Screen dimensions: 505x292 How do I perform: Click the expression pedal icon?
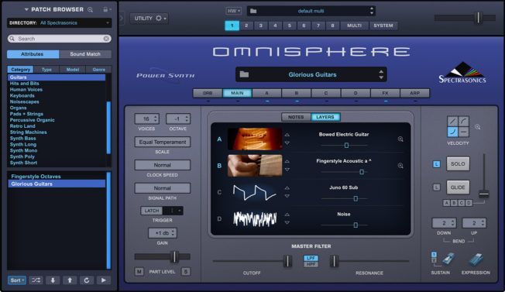point(476,259)
